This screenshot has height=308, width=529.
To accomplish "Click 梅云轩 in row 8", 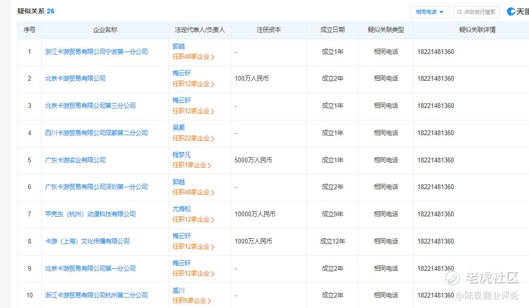I will (181, 236).
